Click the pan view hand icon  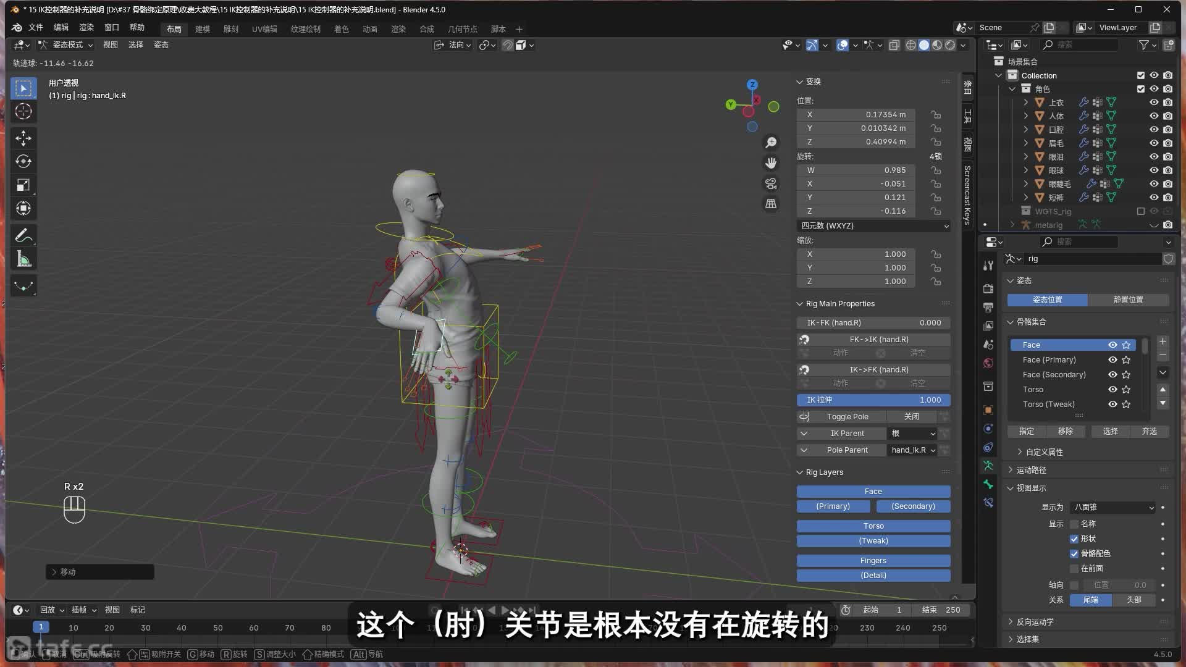coord(771,163)
